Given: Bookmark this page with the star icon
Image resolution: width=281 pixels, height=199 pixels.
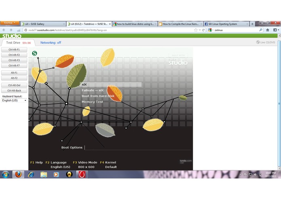Looking at the screenshot, I should click(196, 30).
